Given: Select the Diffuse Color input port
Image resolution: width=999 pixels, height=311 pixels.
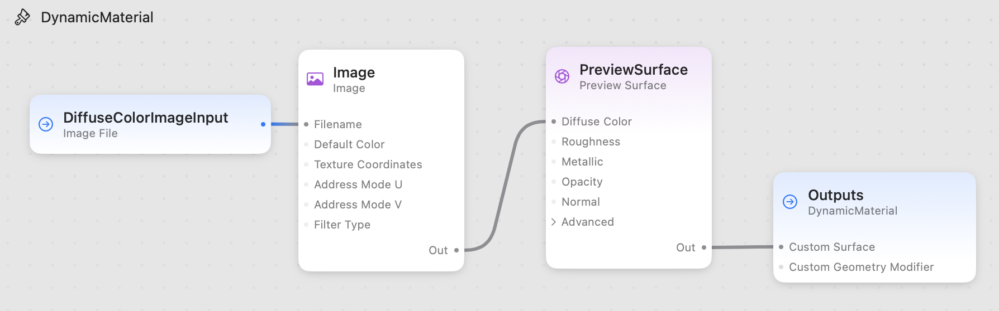Looking at the screenshot, I should coord(554,122).
